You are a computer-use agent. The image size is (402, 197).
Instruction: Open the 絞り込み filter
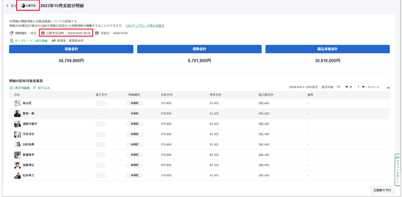point(41,88)
